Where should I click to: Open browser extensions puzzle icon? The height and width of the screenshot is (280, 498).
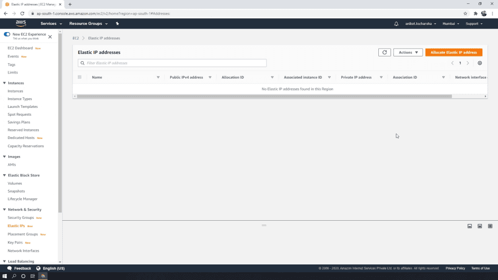[x=476, y=13]
